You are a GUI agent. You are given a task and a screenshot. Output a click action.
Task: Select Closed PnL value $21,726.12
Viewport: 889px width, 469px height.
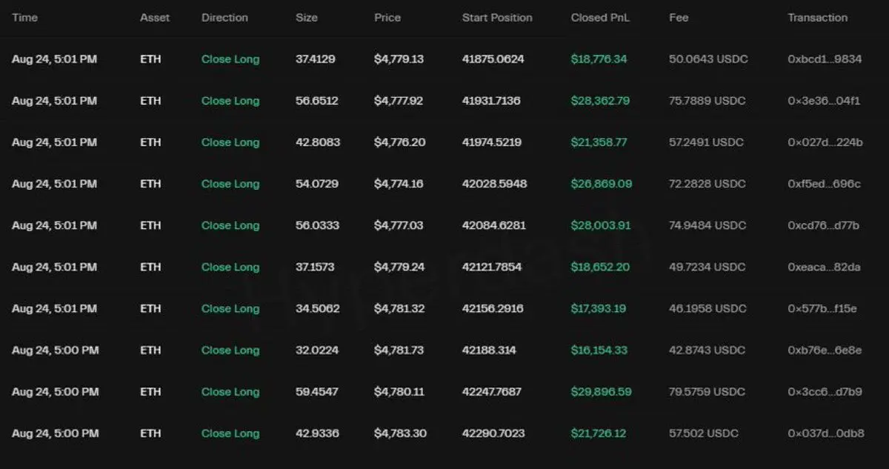pyautogui.click(x=599, y=433)
